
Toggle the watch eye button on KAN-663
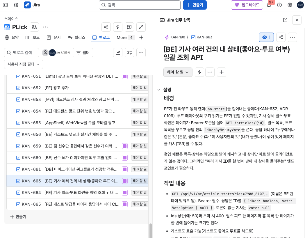pyautogui.click(x=266, y=37)
